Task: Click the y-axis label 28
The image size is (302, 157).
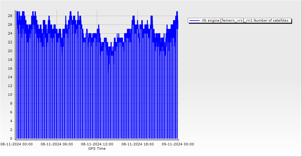Action: 10,16
